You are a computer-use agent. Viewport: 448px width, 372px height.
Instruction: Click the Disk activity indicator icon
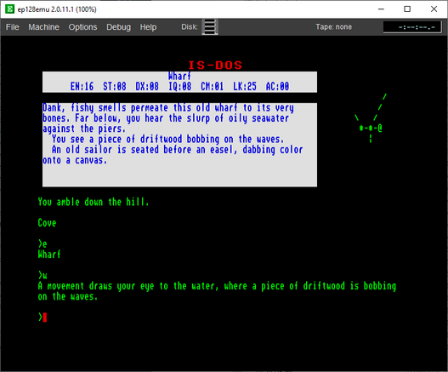tap(210, 27)
